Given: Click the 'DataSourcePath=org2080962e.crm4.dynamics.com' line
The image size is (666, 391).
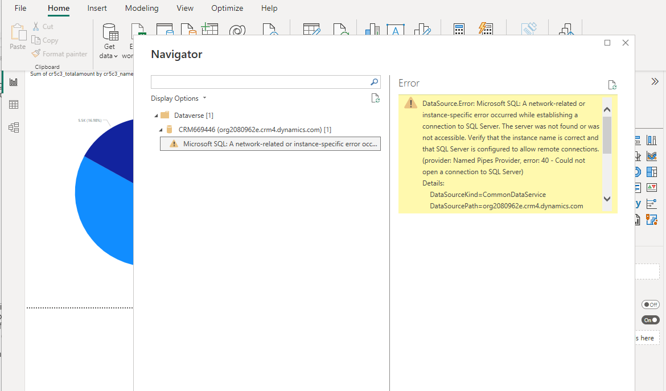Looking at the screenshot, I should 506,206.
